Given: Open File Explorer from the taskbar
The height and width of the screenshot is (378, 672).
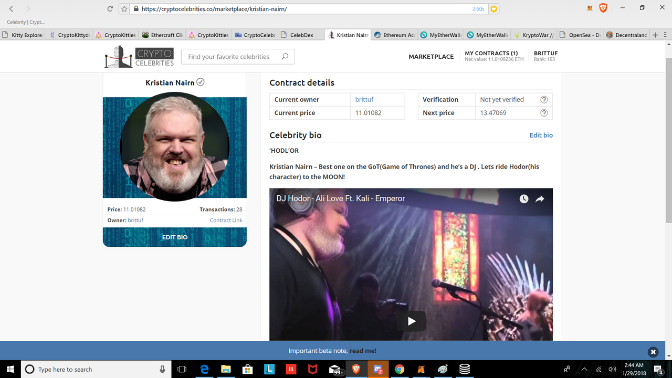Looking at the screenshot, I should coord(226,369).
